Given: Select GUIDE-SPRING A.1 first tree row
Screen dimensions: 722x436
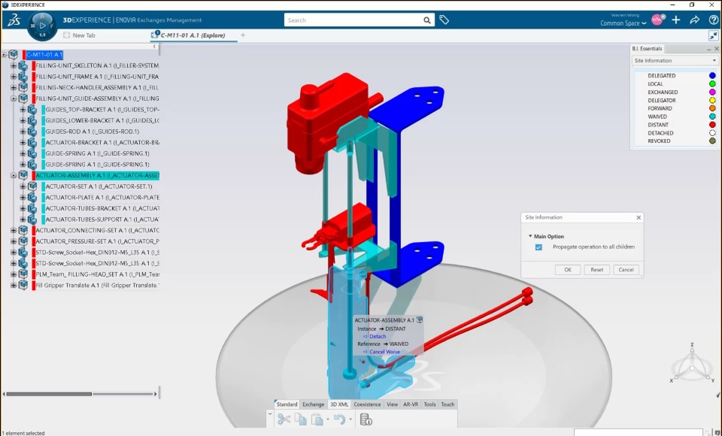Looking at the screenshot, I should 97,153.
